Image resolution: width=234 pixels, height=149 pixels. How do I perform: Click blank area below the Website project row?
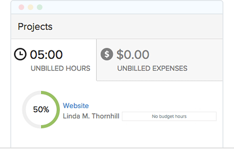118,137
